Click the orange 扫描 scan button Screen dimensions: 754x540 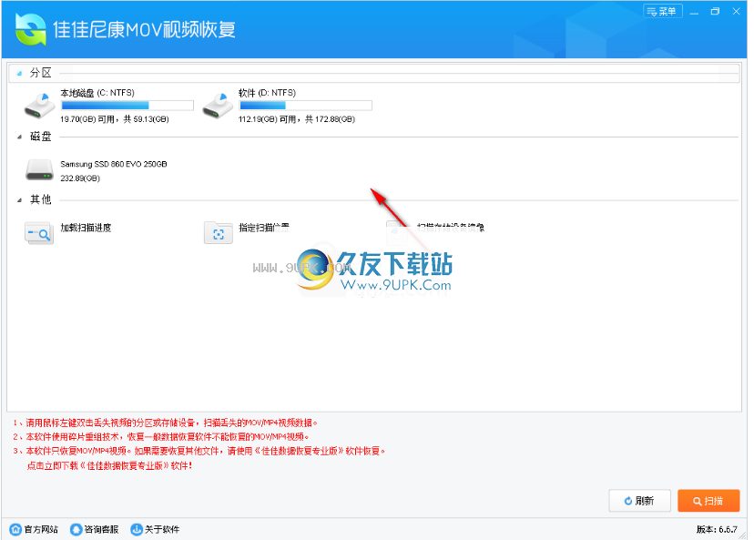point(708,501)
